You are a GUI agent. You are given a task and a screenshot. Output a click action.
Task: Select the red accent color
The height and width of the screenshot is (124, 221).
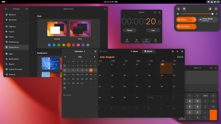tap(74, 45)
